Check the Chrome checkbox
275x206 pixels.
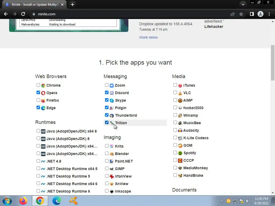pyautogui.click(x=38, y=85)
